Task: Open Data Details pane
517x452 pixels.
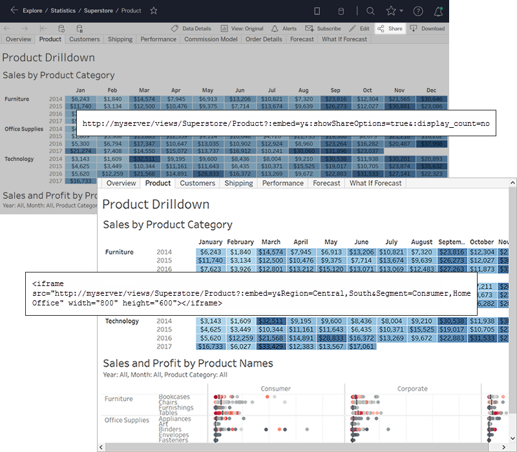Action: [x=191, y=28]
